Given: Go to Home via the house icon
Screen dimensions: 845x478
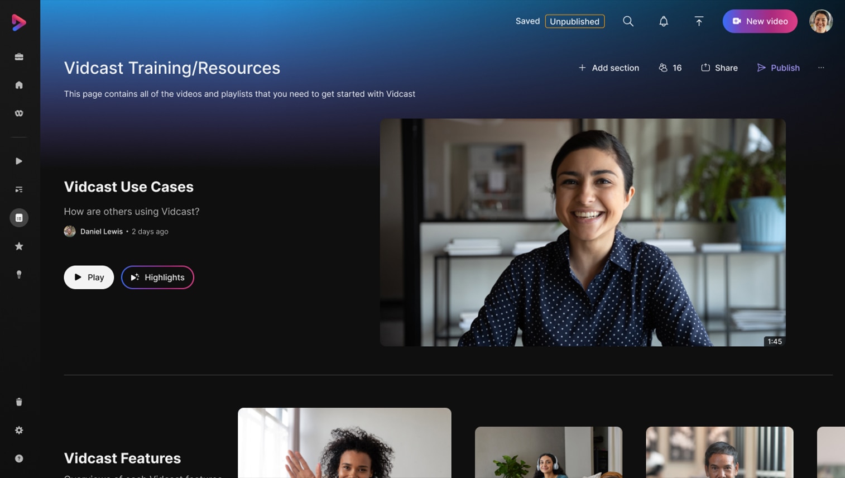Looking at the screenshot, I should (x=19, y=85).
